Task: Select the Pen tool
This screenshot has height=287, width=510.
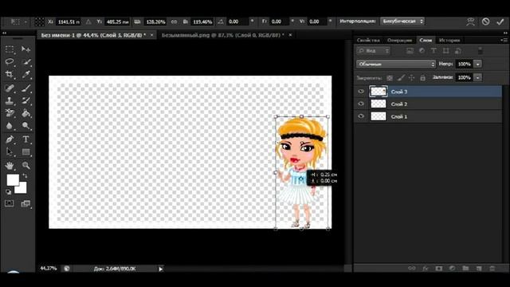Action: point(10,140)
